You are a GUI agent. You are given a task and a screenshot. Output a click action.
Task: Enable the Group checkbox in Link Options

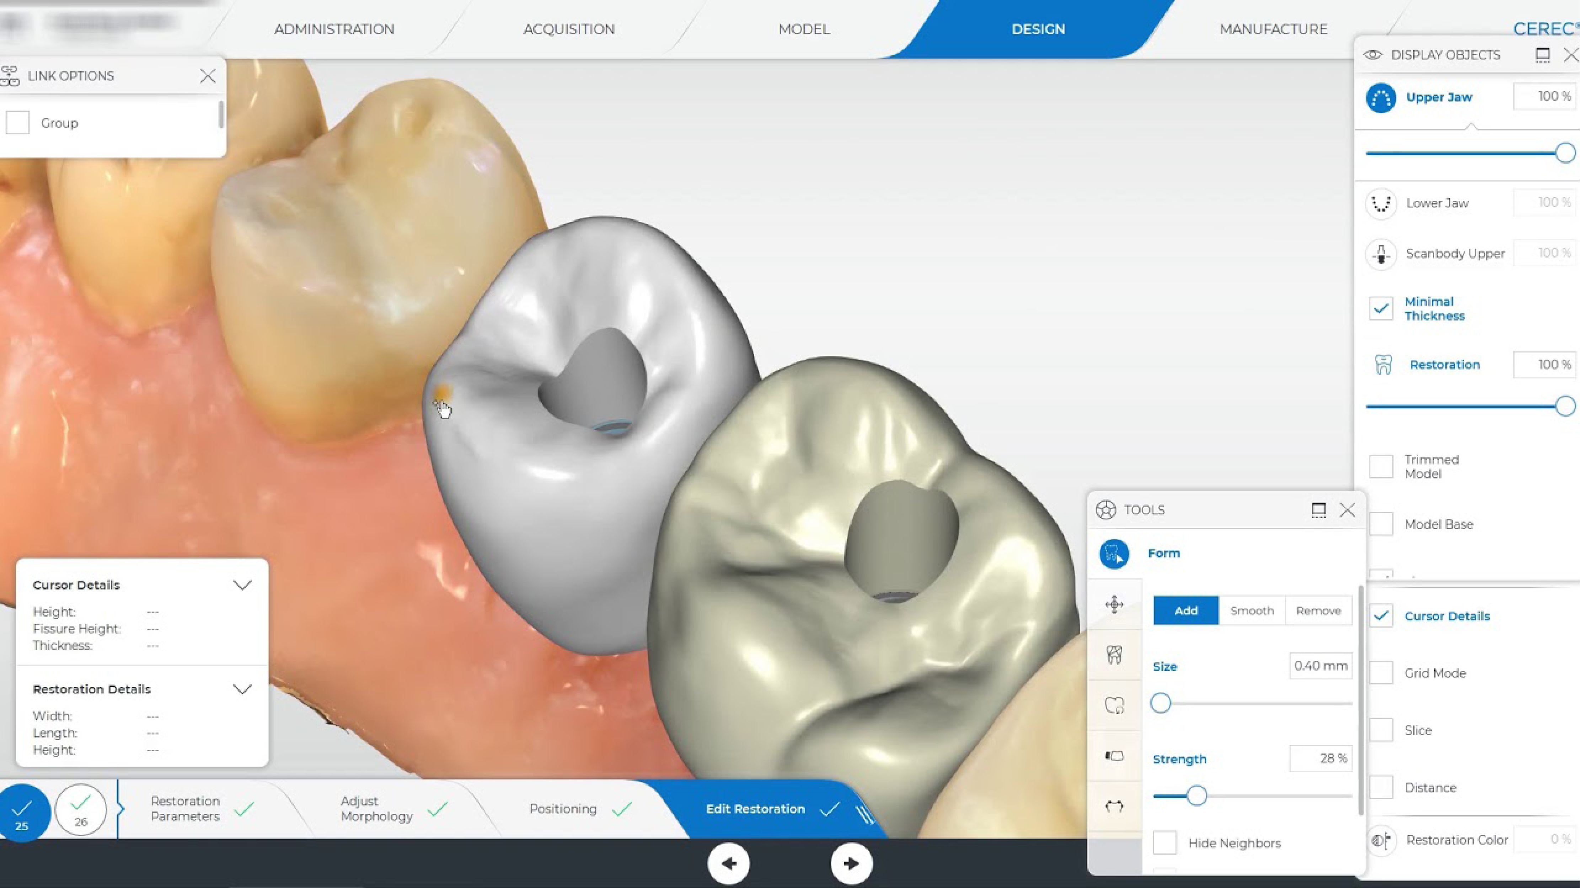tap(18, 123)
